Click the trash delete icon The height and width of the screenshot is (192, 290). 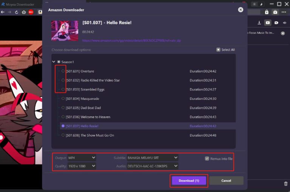point(285,184)
